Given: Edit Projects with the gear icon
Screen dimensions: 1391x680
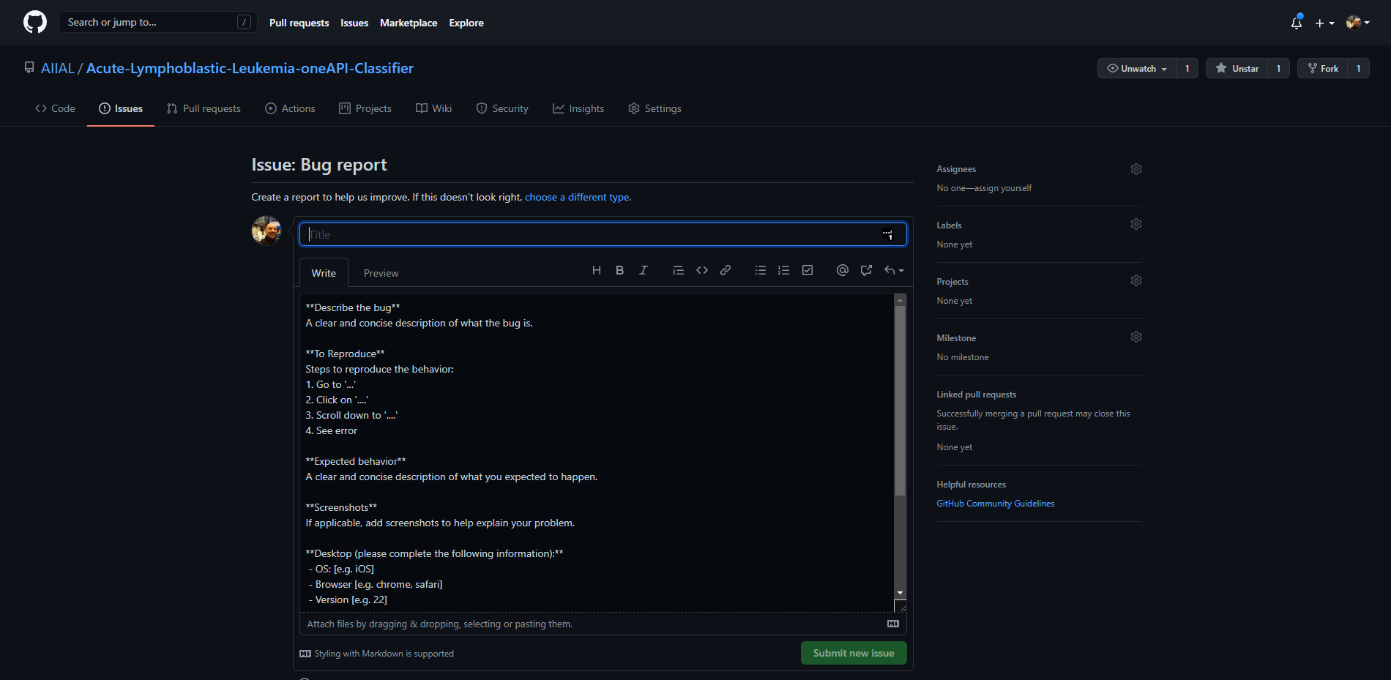Looking at the screenshot, I should pyautogui.click(x=1136, y=280).
